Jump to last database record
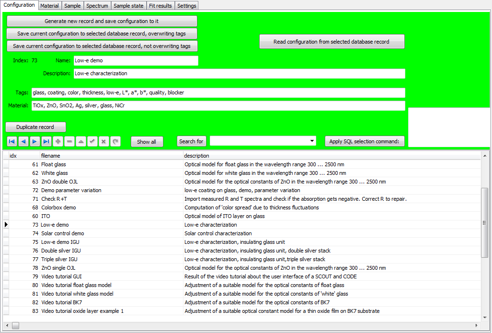This screenshot has height=333, width=492. [46, 141]
